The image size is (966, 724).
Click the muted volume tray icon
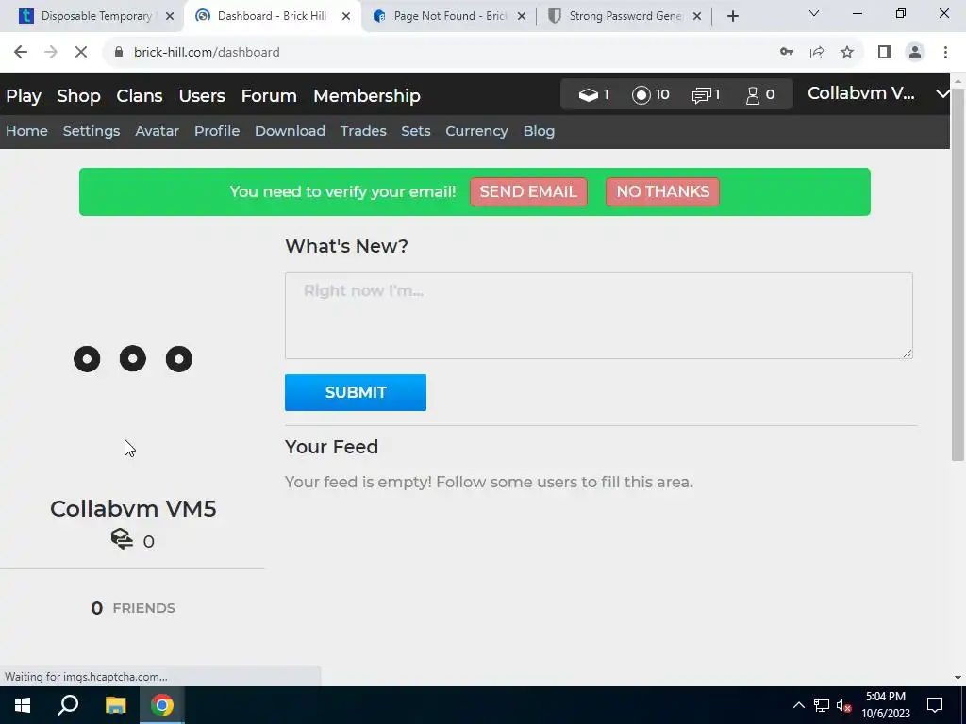[x=843, y=705]
